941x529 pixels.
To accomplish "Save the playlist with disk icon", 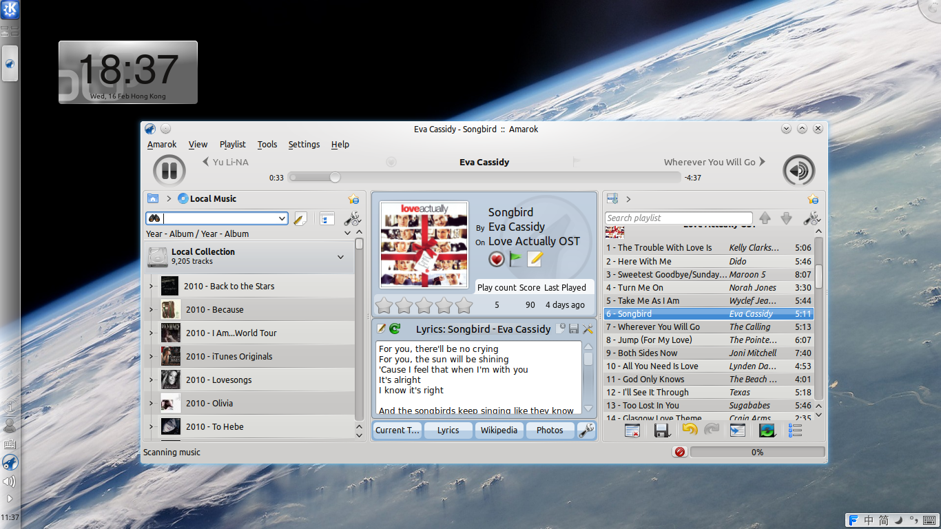I will [661, 431].
